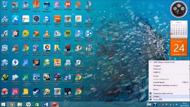
Task: Open the MEGAsync red M shortcut
Action: pos(68,5)
